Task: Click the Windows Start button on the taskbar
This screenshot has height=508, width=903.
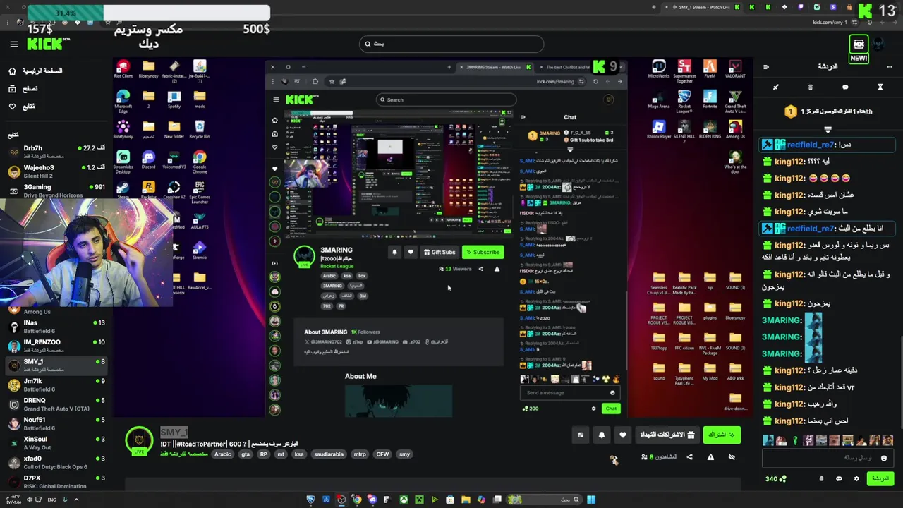Action: tap(591, 500)
